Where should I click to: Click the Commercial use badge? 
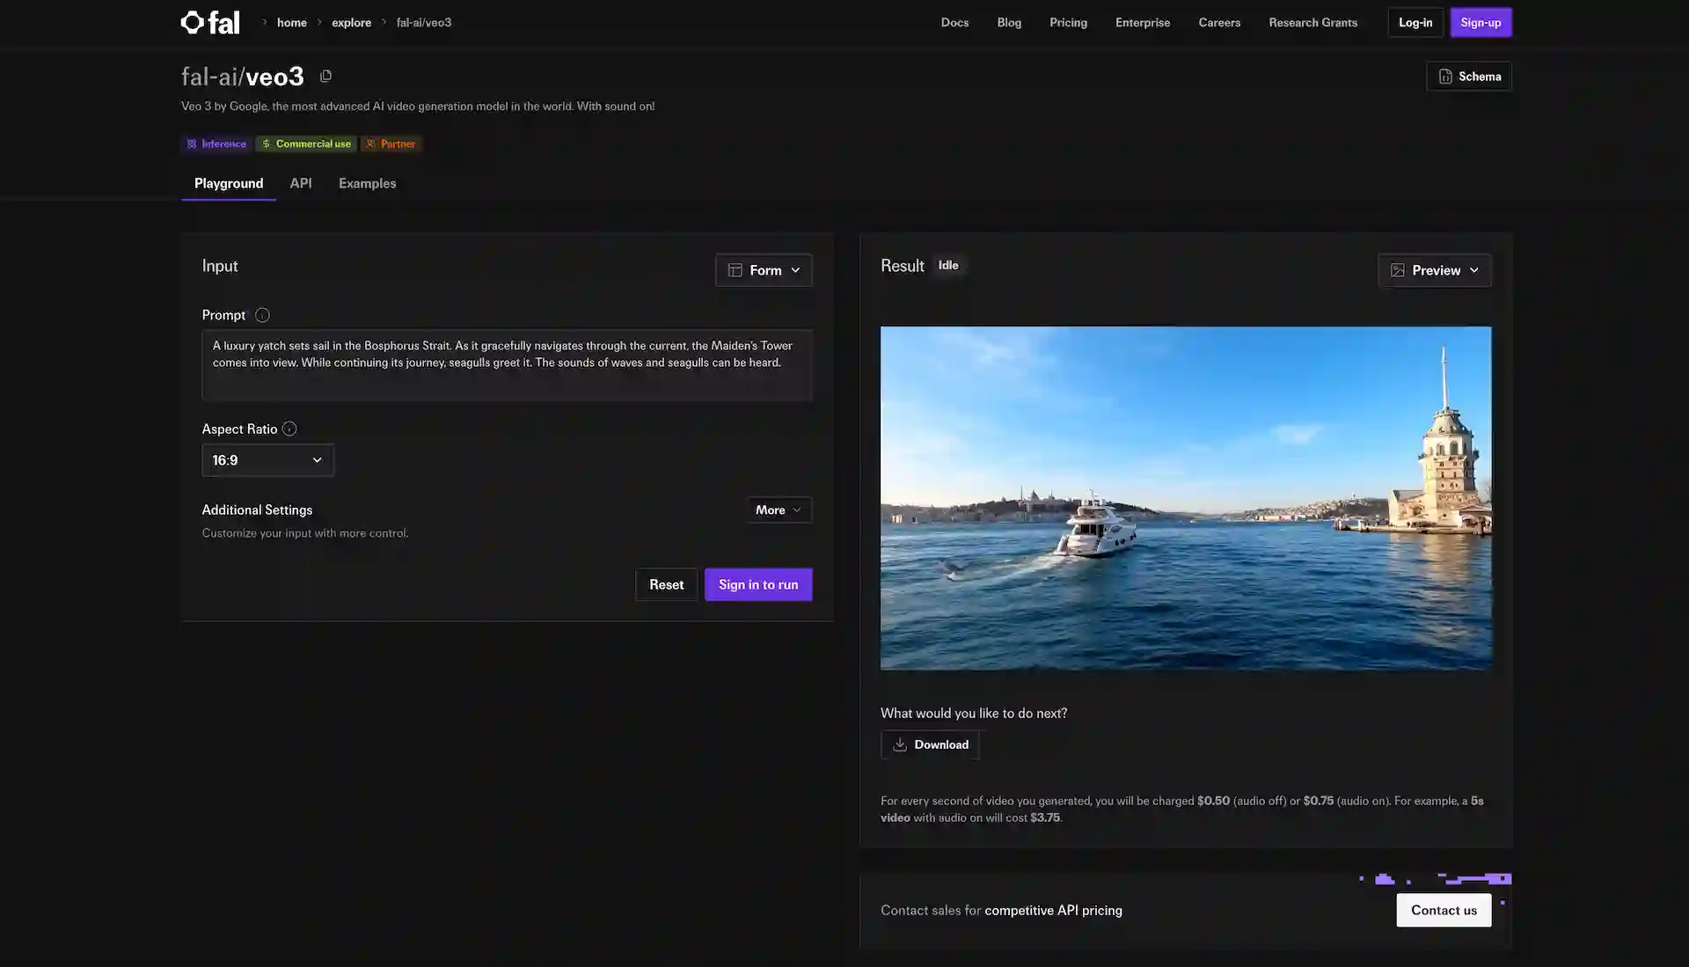(x=306, y=143)
